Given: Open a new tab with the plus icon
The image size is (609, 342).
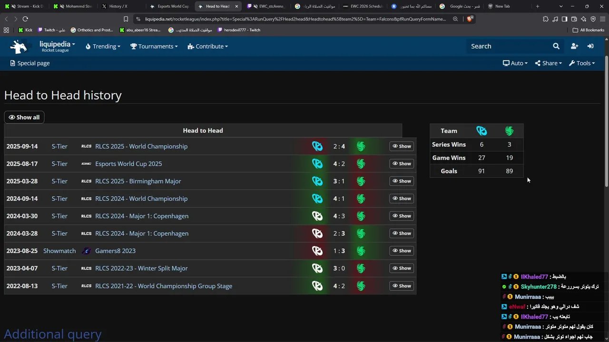Looking at the screenshot, I should (x=538, y=6).
